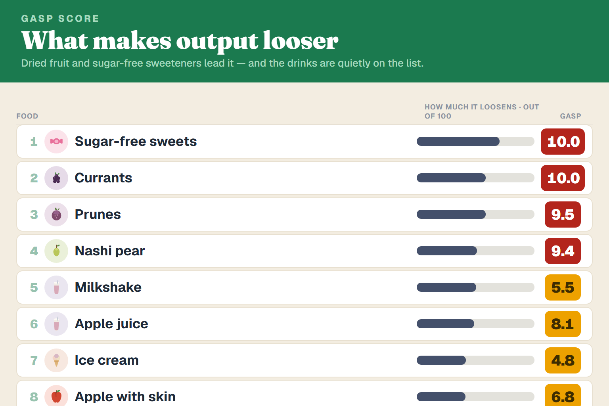The width and height of the screenshot is (609, 406).
Task: Click the currants berry icon
Action: pos(56,178)
